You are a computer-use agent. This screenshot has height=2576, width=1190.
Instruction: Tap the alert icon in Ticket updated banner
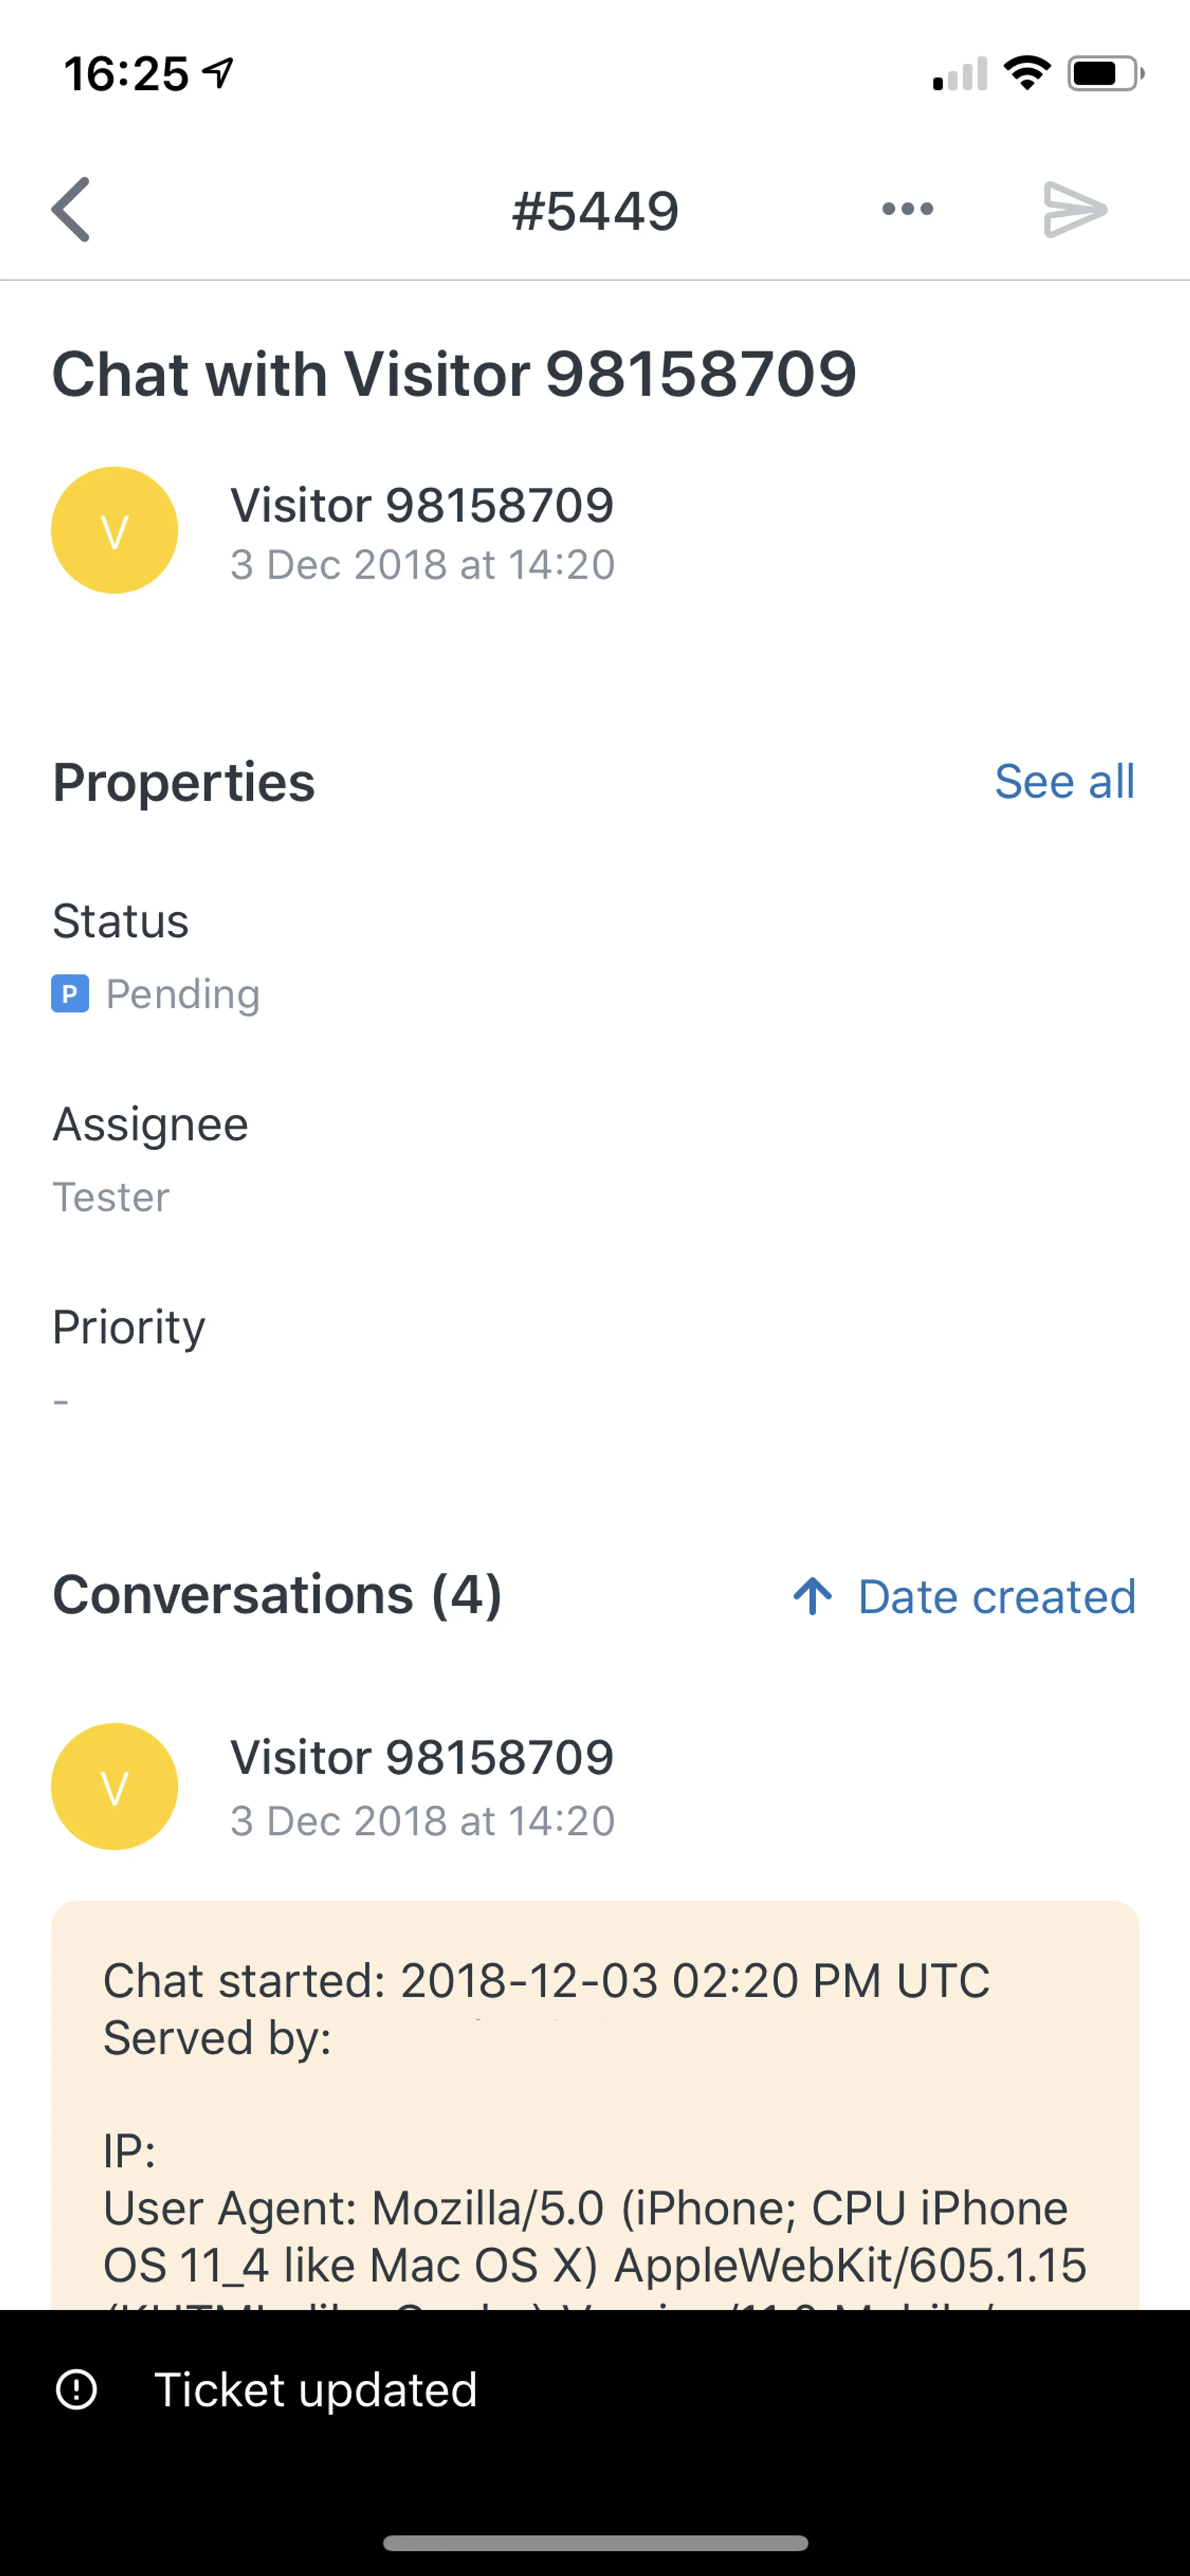point(77,2389)
